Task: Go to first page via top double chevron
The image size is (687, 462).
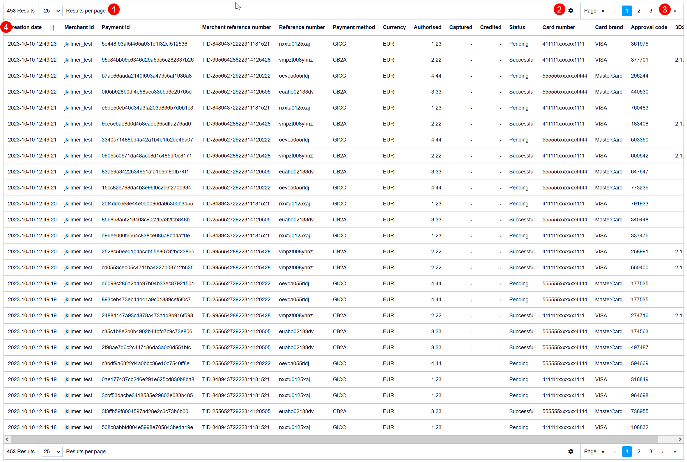Action: (x=603, y=11)
